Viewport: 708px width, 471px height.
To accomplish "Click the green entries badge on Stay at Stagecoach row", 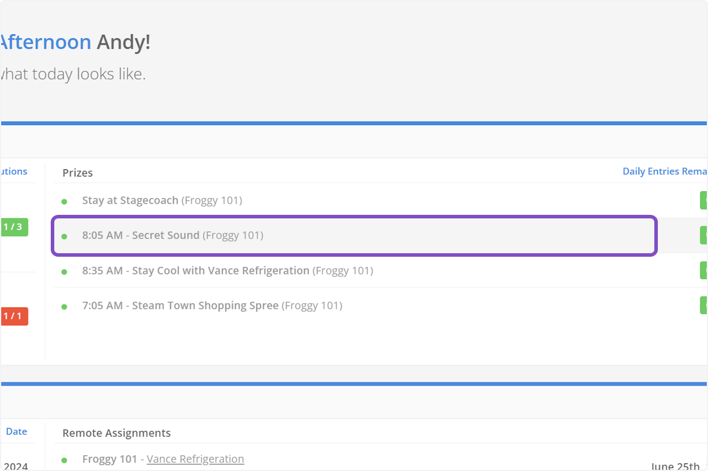I will [703, 200].
